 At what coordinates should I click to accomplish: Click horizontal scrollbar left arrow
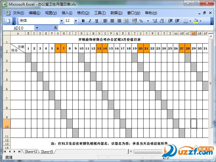pos(131,152)
